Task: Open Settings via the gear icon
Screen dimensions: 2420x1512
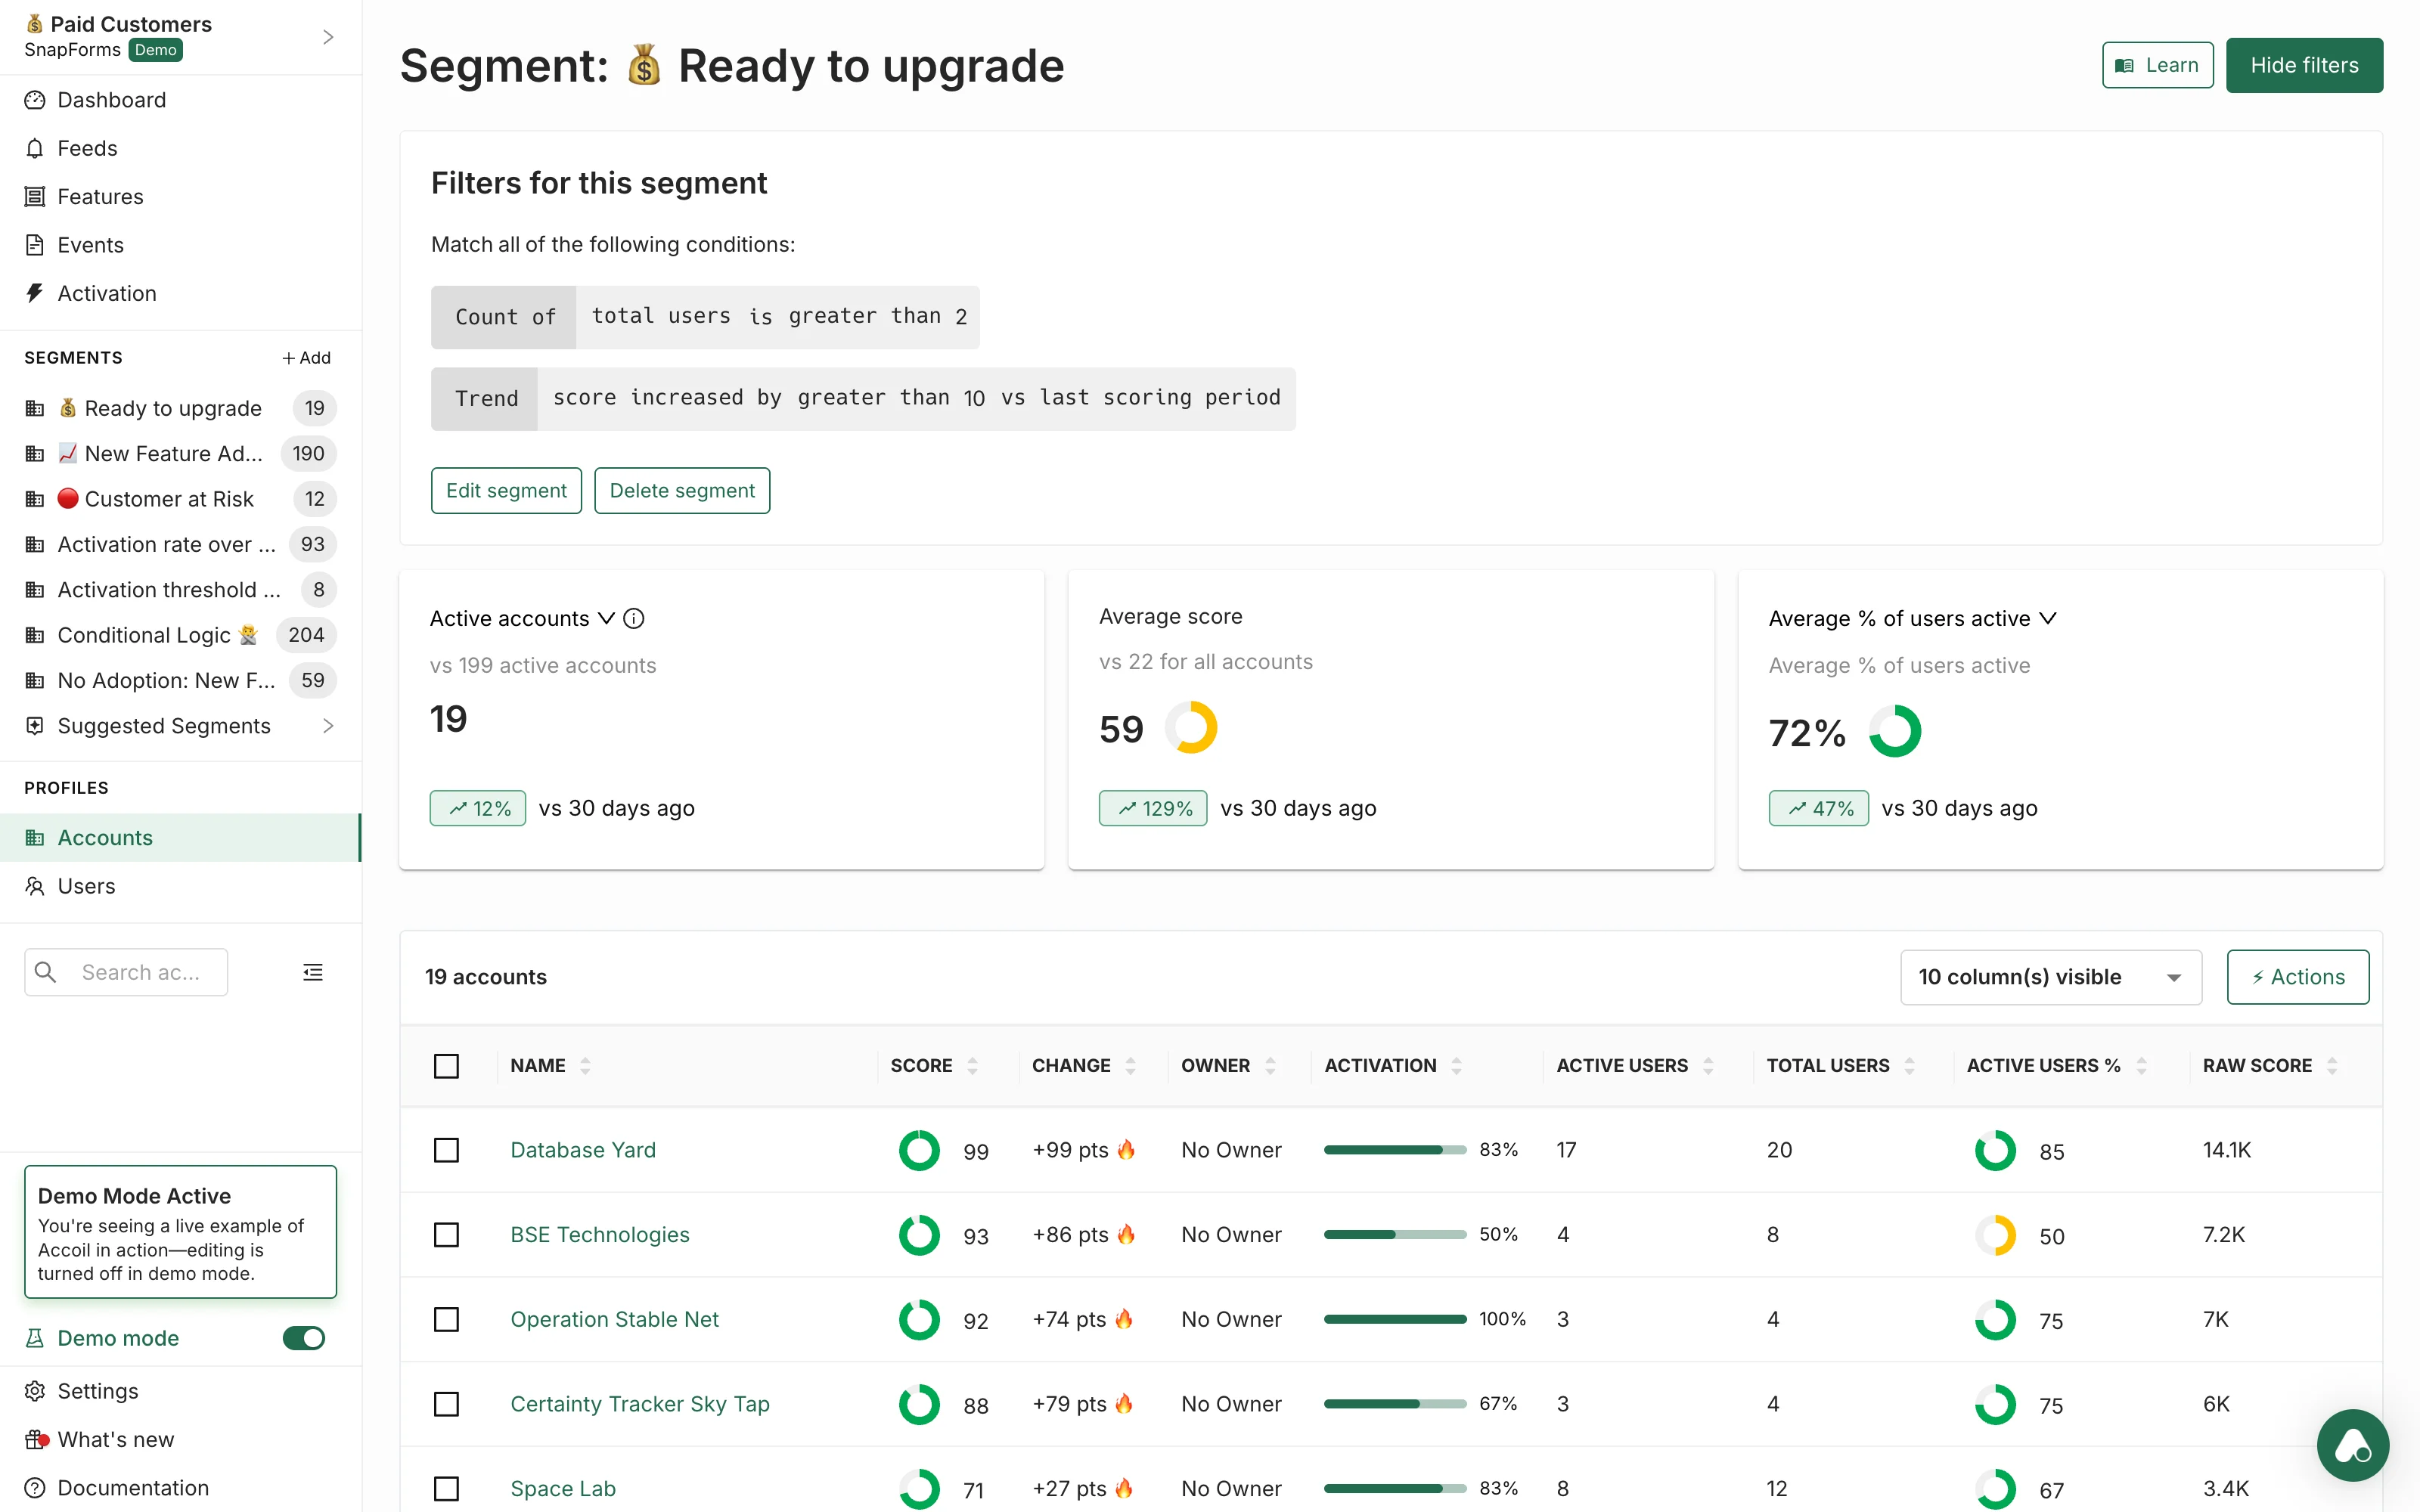Action: coord(34,1390)
